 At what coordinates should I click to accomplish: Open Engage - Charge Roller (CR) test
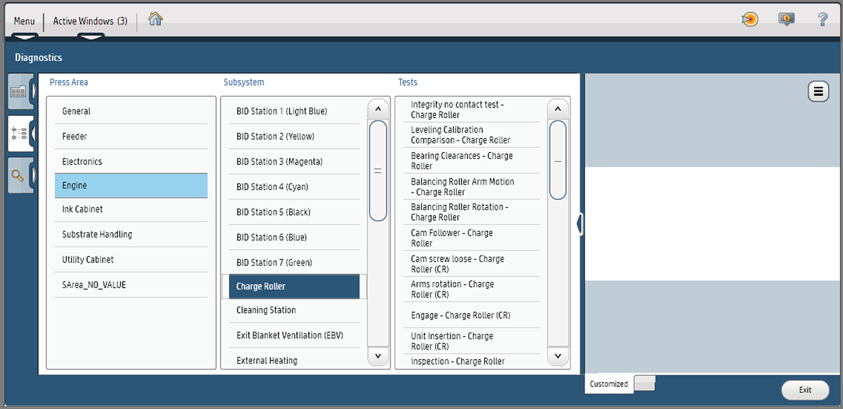[460, 315]
